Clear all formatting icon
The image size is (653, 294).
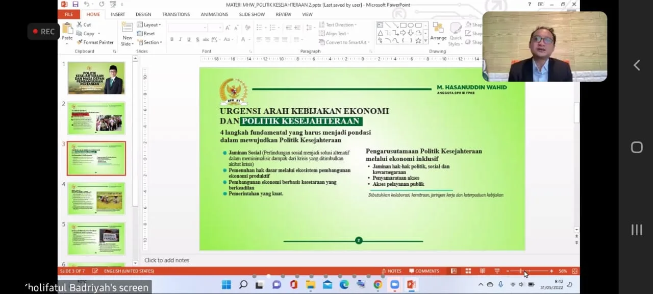pyautogui.click(x=247, y=28)
